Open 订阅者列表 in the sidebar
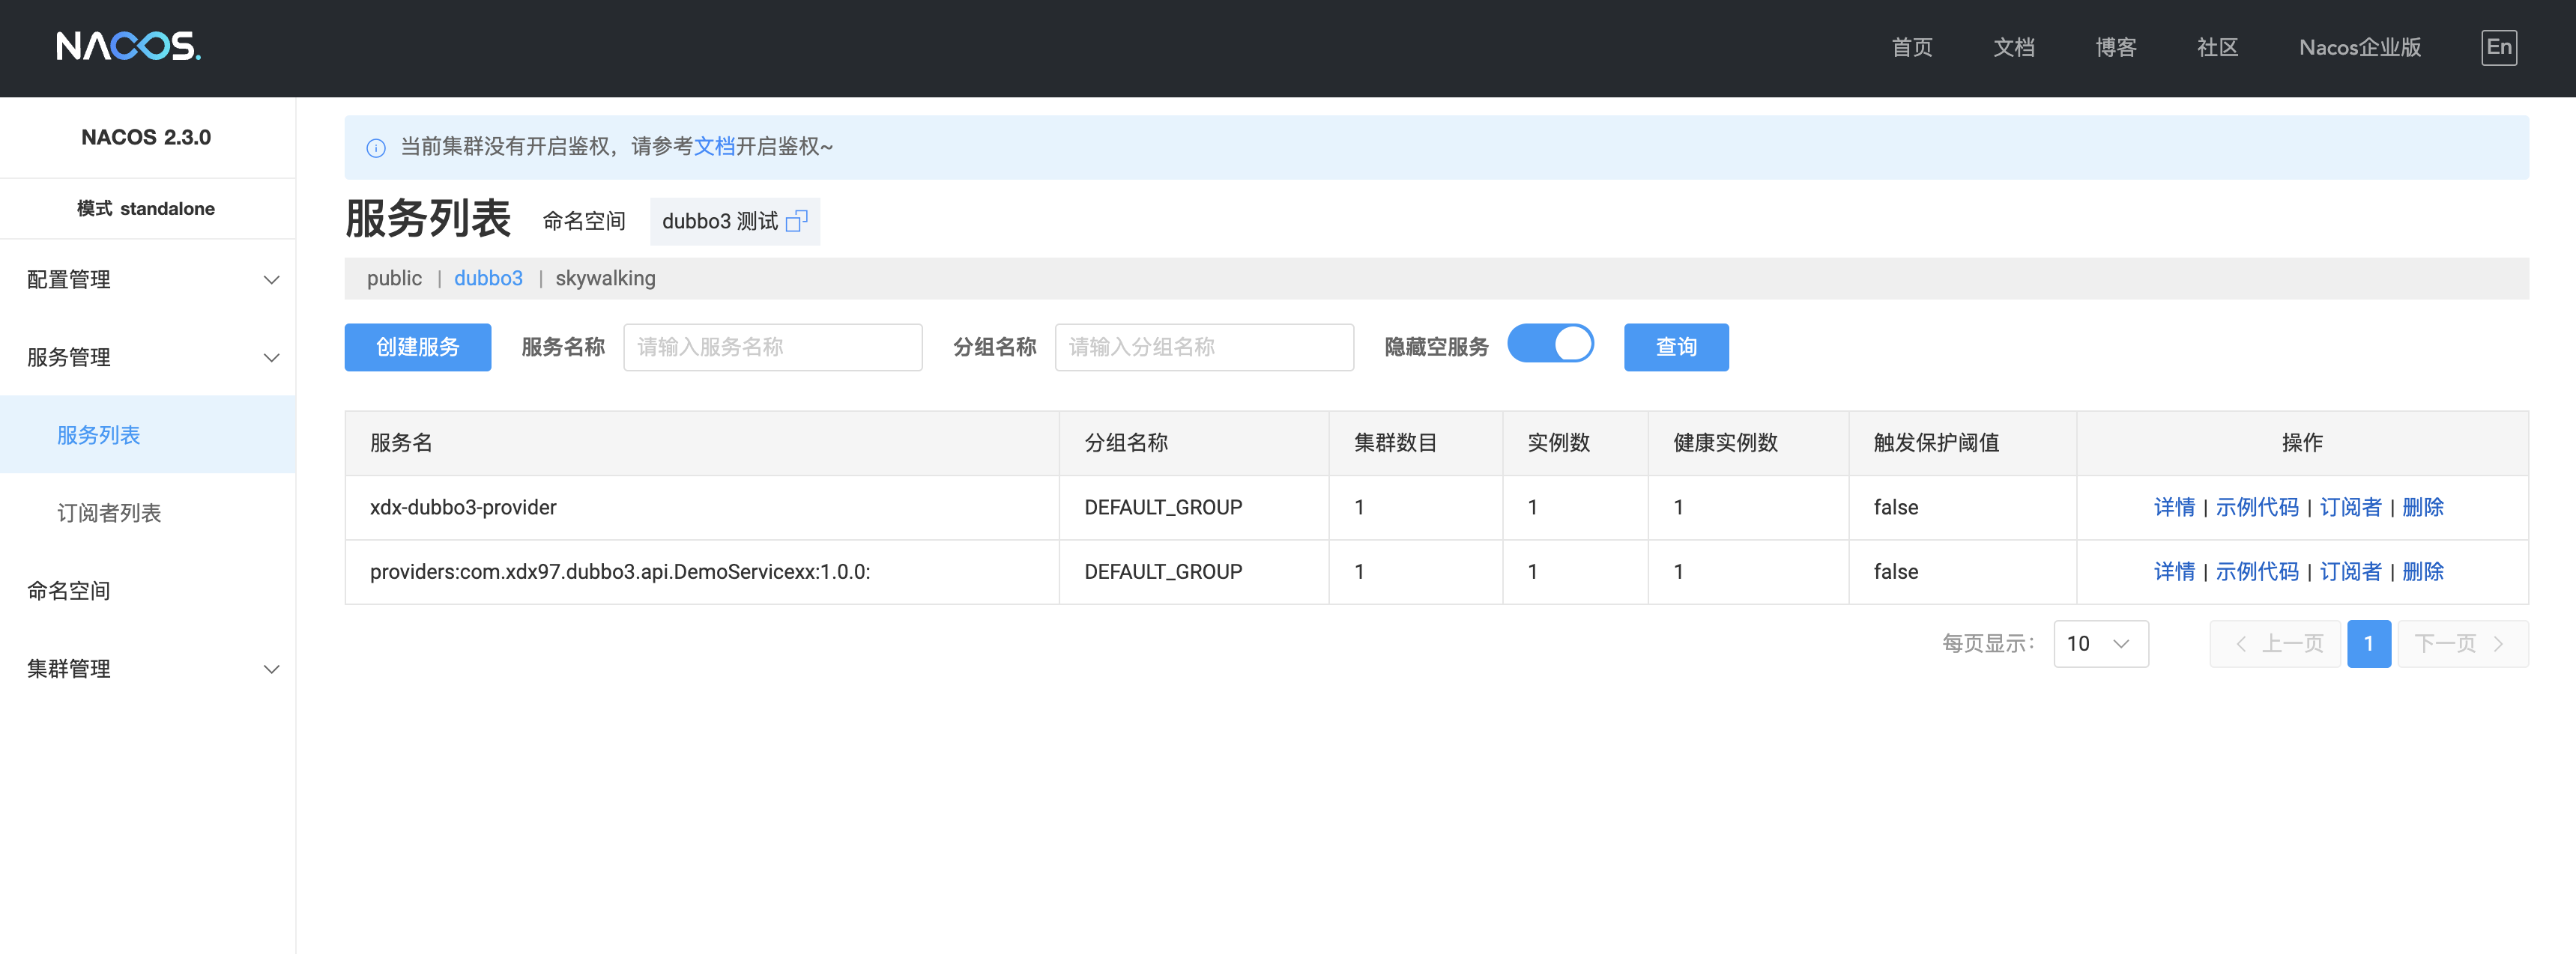Screen dimensions: 2576x954 pos(109,512)
